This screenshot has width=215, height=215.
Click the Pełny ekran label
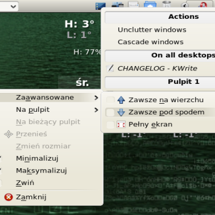pyautogui.click(x=150, y=125)
